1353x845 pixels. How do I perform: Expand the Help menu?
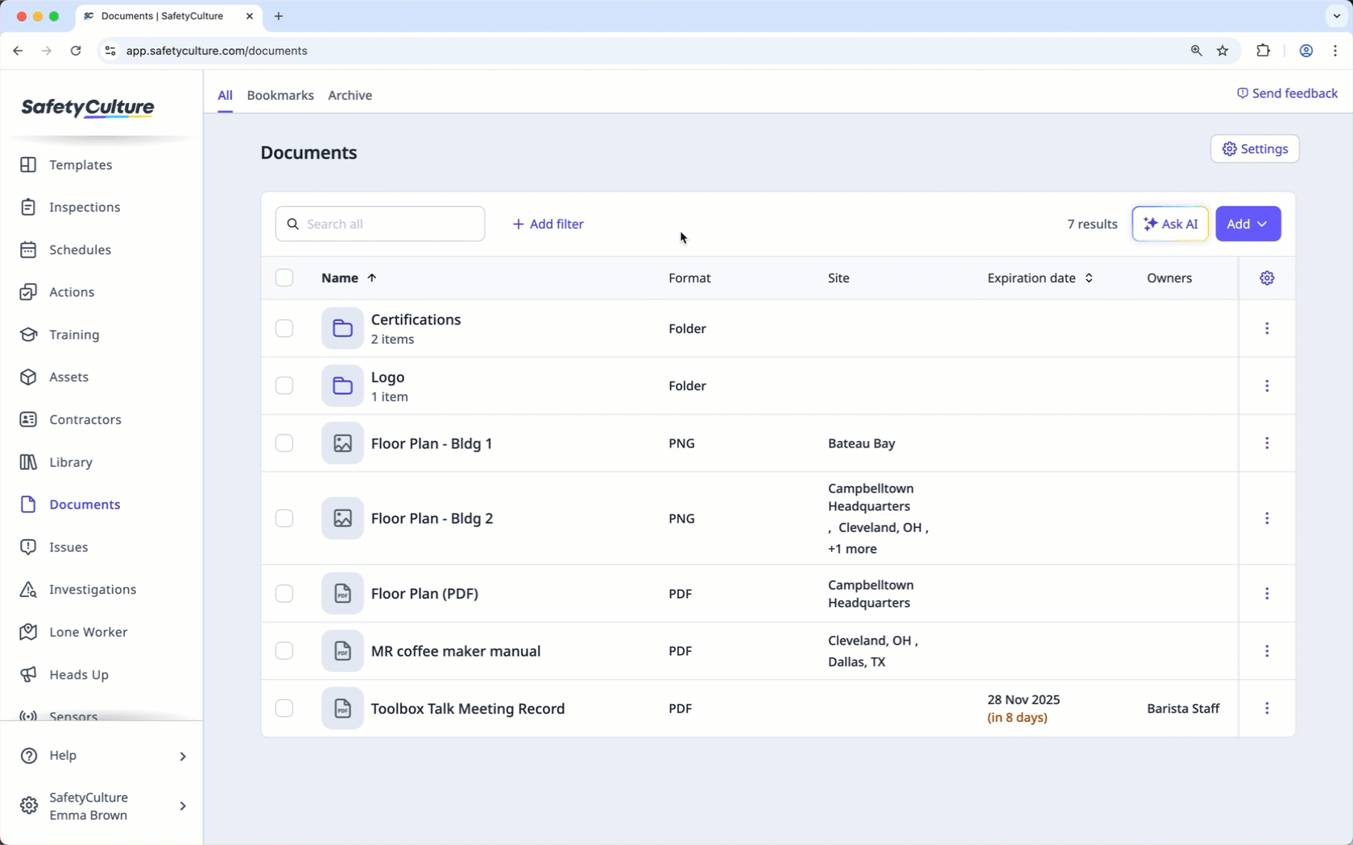click(x=101, y=756)
